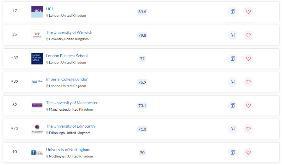Click heart icon for University of Edinburgh
282x165 pixels.
pos(248,129)
